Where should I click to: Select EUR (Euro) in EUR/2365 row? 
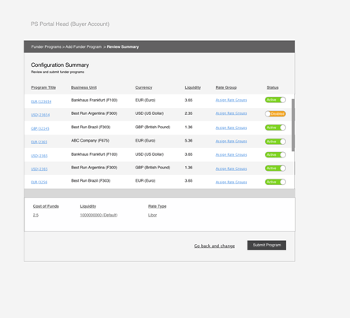145,141
